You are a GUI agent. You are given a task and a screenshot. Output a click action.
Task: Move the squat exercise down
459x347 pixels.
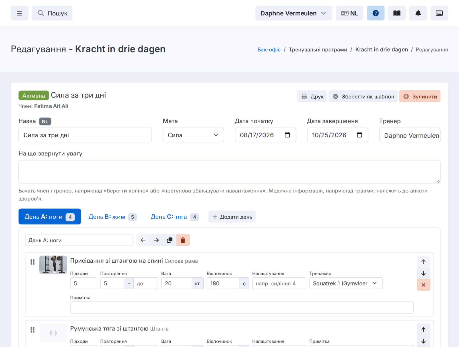pos(423,273)
